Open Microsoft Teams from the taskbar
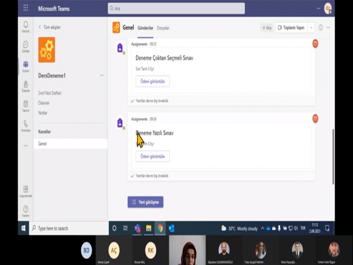 137,228
